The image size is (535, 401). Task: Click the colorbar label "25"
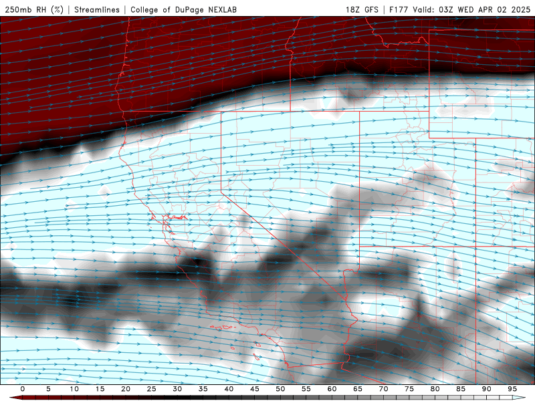click(x=152, y=389)
